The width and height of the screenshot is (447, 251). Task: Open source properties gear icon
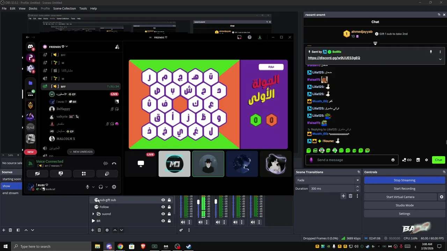click(107, 230)
